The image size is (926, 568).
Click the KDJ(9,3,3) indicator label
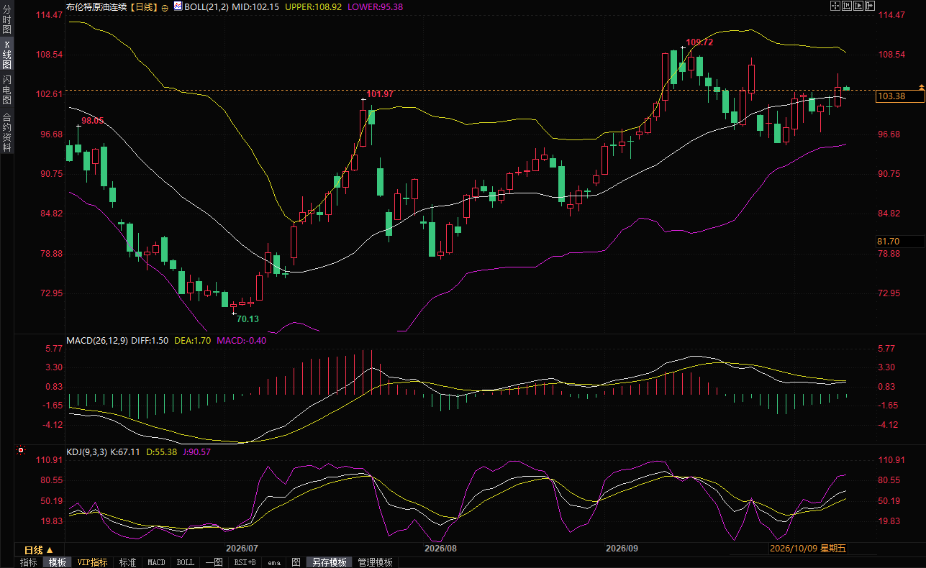86,452
